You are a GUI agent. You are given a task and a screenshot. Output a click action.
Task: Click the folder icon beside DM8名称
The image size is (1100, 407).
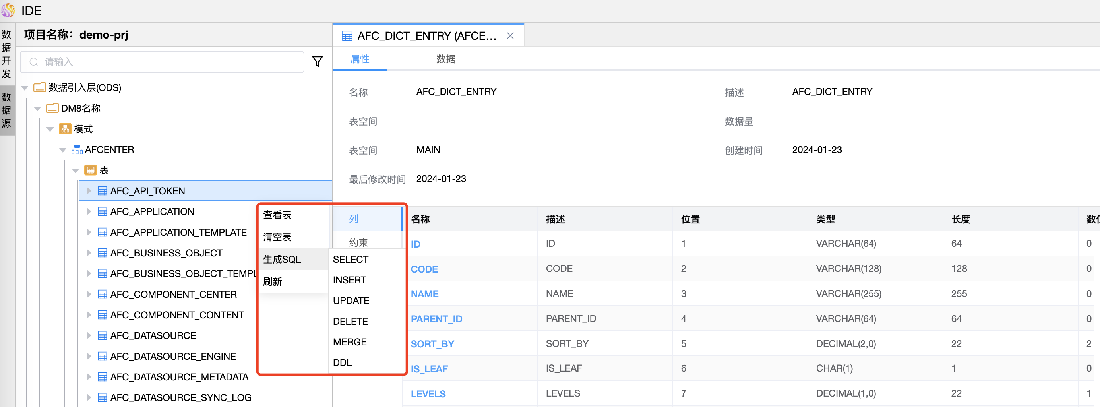(x=51, y=108)
